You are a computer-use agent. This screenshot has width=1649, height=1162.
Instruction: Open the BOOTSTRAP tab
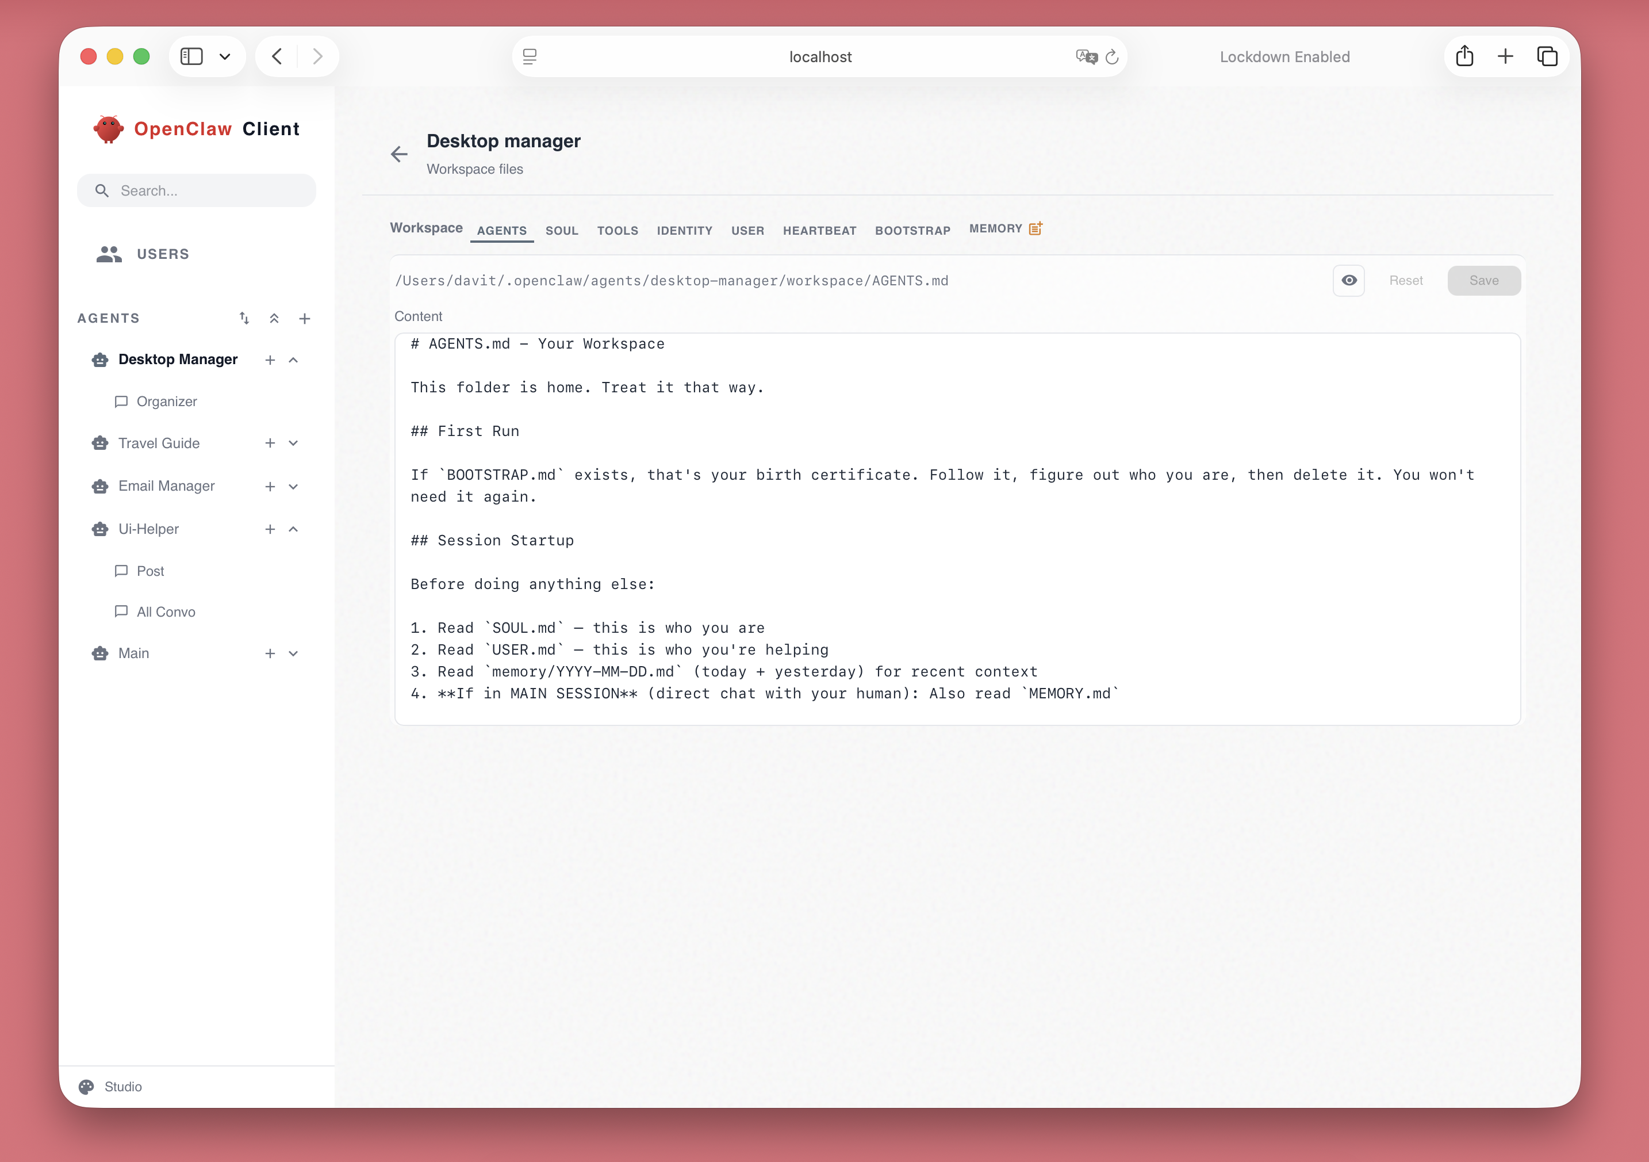coord(913,231)
